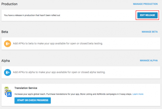Click the orange beta track icon

pos(8,44)
